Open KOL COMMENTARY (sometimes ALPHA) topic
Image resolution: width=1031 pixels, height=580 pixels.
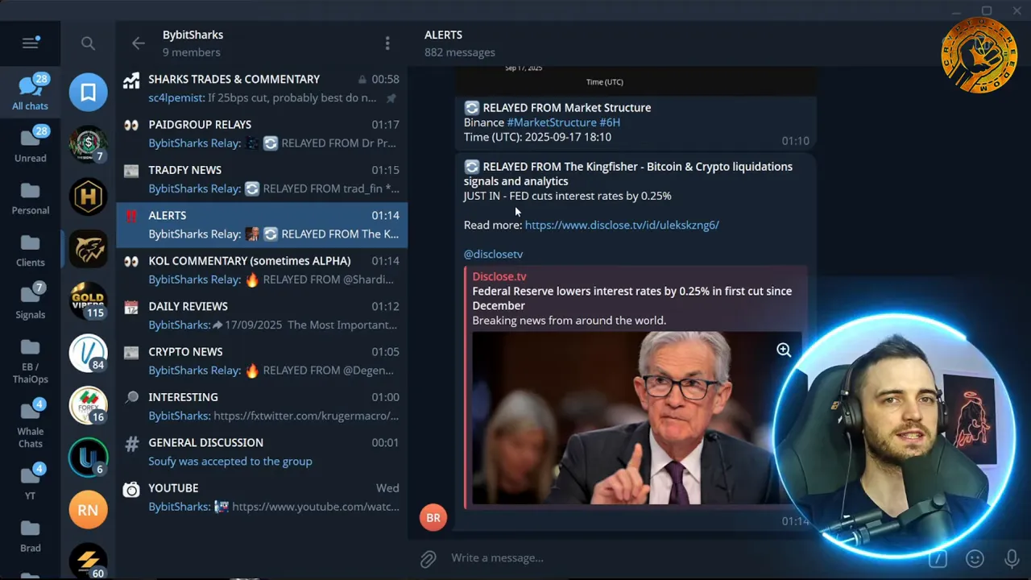(x=262, y=270)
